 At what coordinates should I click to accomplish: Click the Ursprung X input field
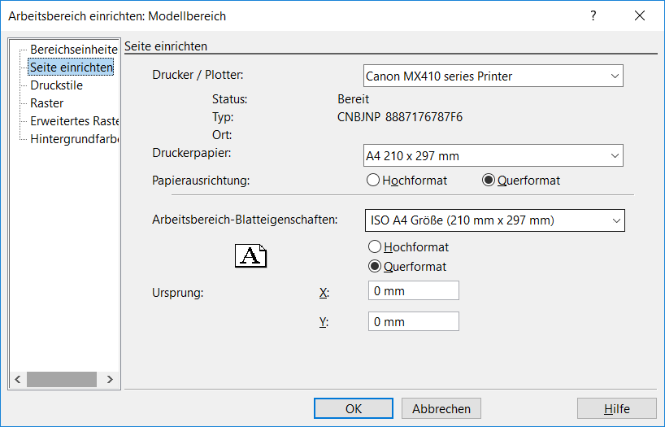pos(414,290)
